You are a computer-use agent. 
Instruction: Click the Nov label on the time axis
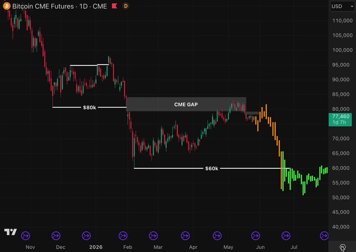click(30, 247)
